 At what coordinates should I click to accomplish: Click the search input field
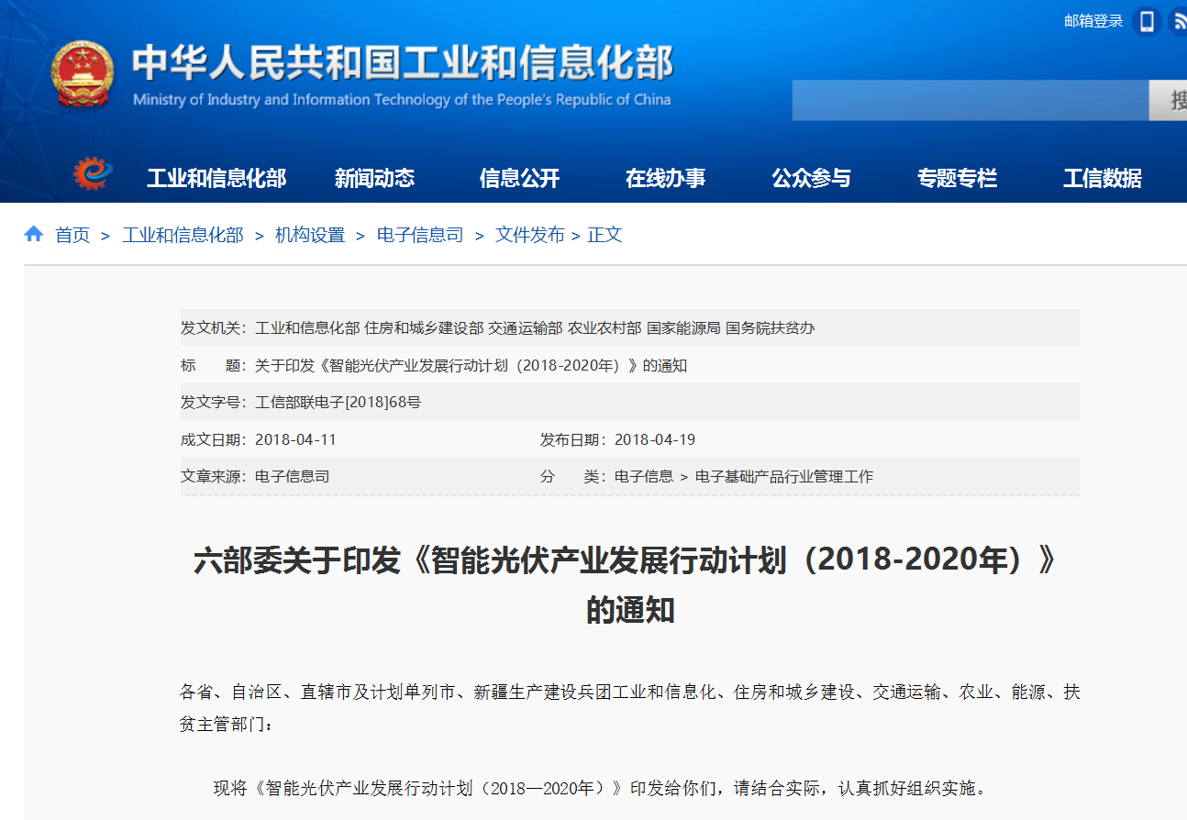[971, 100]
